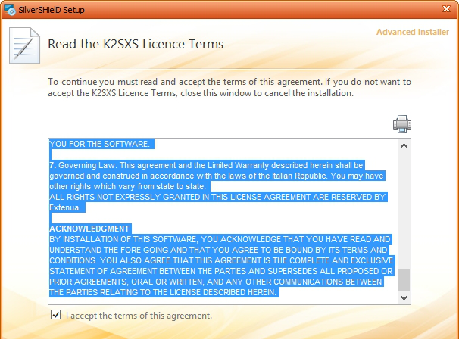Click 'ACKNOWLEDGMENT' heading in licence text

pos(89,229)
